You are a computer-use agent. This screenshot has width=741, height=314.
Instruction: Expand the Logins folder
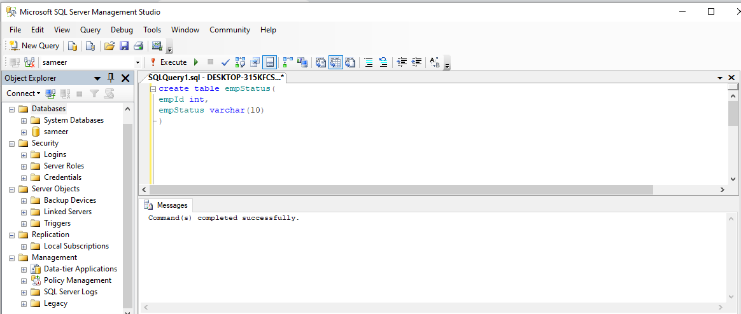pyautogui.click(x=24, y=155)
